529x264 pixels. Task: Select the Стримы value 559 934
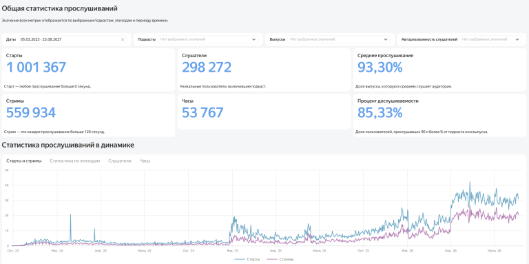pos(31,113)
